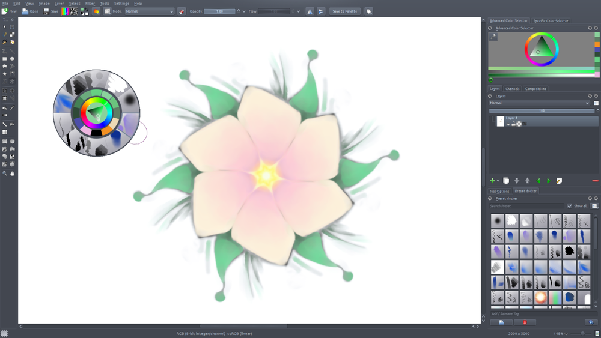Click the duplicate layer icon
Image resolution: width=601 pixels, height=338 pixels.
[x=506, y=181]
